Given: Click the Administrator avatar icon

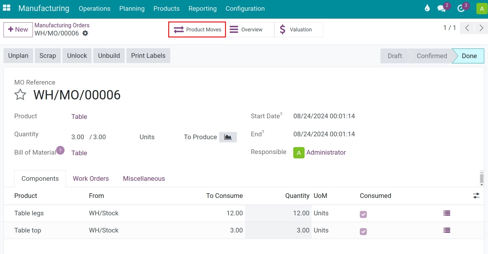Looking at the screenshot, I should [x=299, y=153].
